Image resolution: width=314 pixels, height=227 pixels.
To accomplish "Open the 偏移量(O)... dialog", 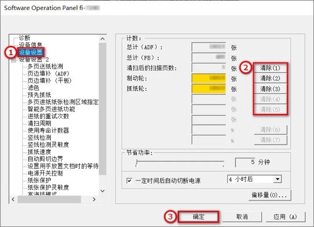I will click(x=269, y=196).
